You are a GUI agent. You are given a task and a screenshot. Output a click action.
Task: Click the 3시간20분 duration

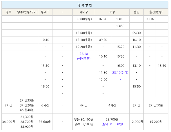point(27,105)
